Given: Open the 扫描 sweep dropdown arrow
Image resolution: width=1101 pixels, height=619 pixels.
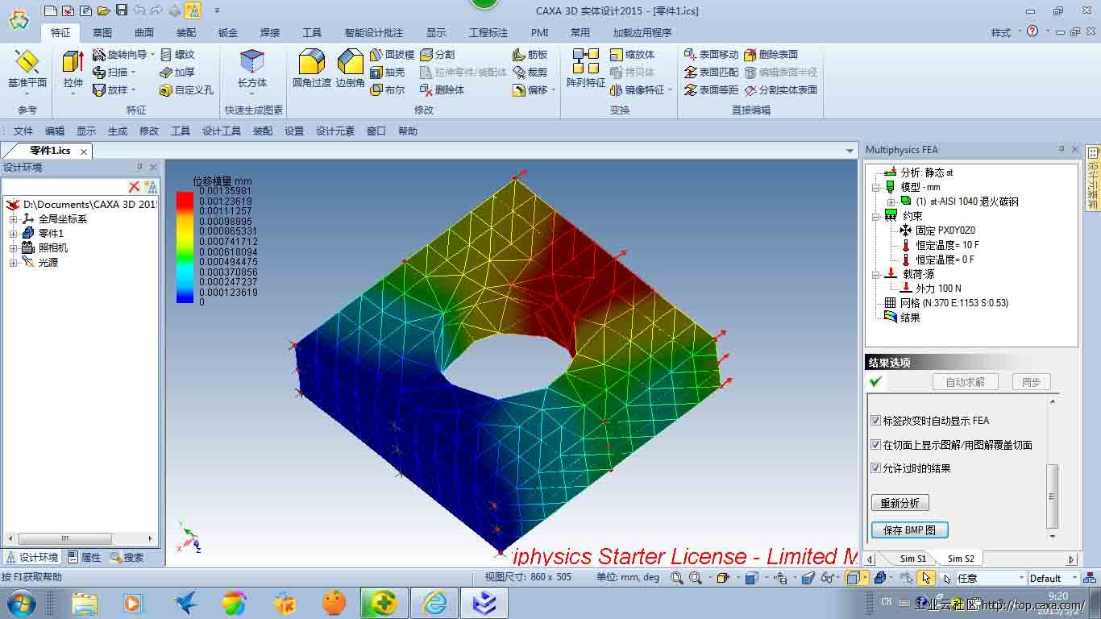Looking at the screenshot, I should click(x=134, y=72).
